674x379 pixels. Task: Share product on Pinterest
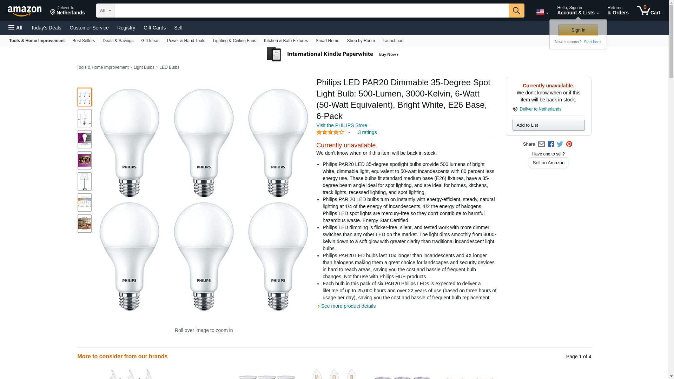569,144
